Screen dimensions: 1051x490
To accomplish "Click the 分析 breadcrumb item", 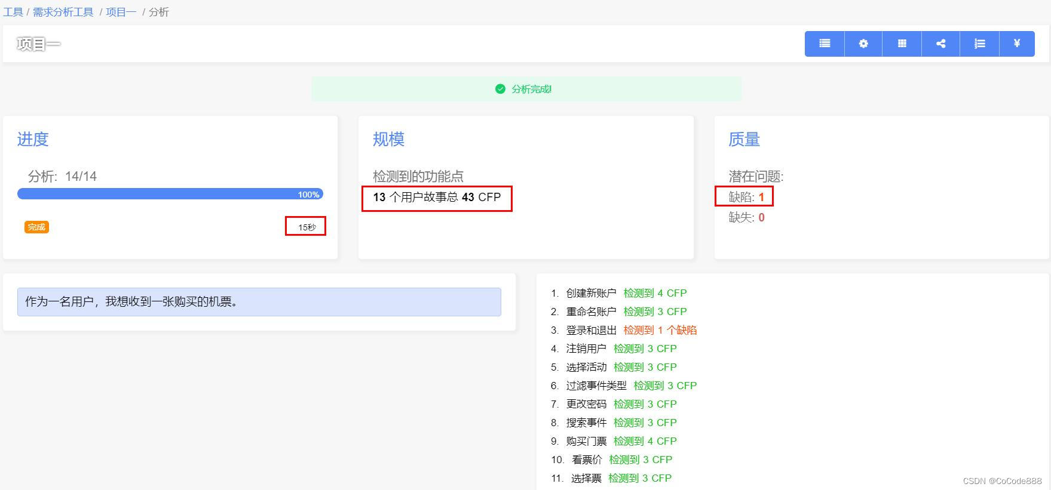I will 159,12.
